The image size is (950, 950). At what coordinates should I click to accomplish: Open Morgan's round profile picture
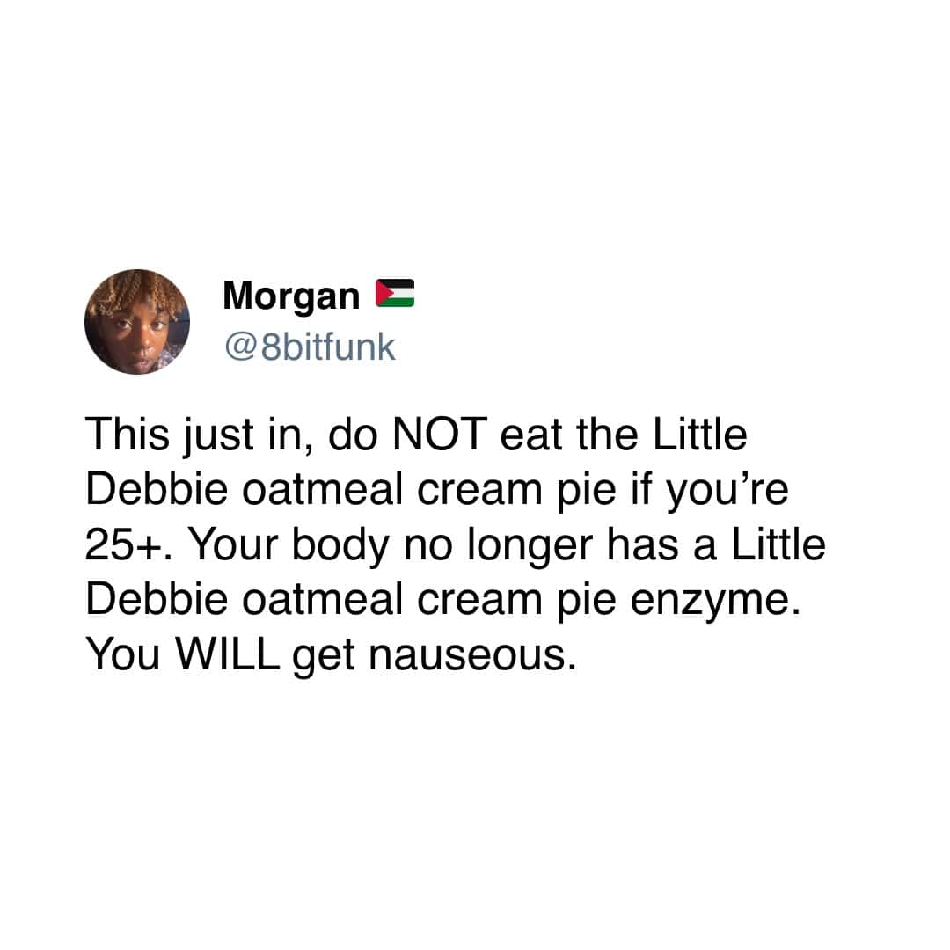137,322
